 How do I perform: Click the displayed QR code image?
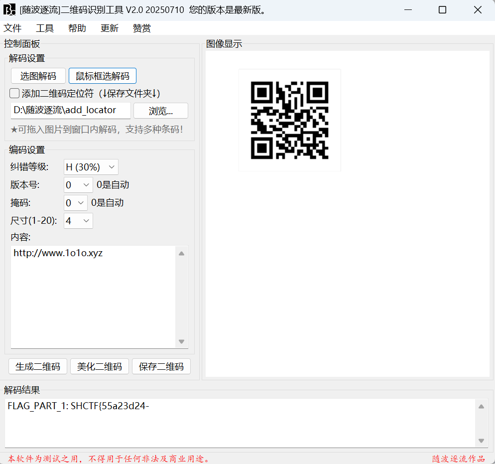(x=289, y=120)
